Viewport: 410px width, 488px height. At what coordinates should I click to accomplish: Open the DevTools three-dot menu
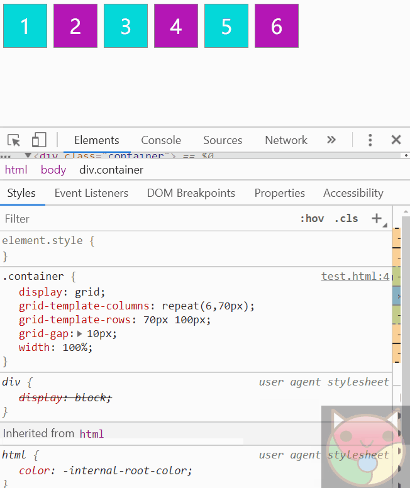pos(370,140)
